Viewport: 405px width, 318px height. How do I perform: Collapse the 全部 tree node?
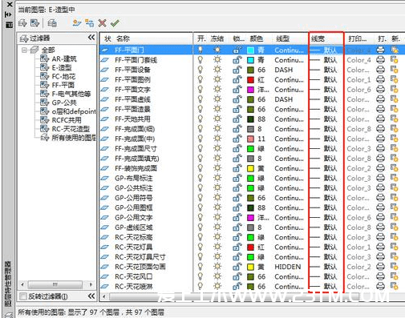25,50
